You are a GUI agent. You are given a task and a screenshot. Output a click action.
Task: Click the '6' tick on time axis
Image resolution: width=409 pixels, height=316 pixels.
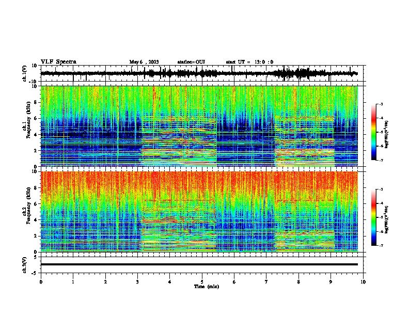coord(234,282)
